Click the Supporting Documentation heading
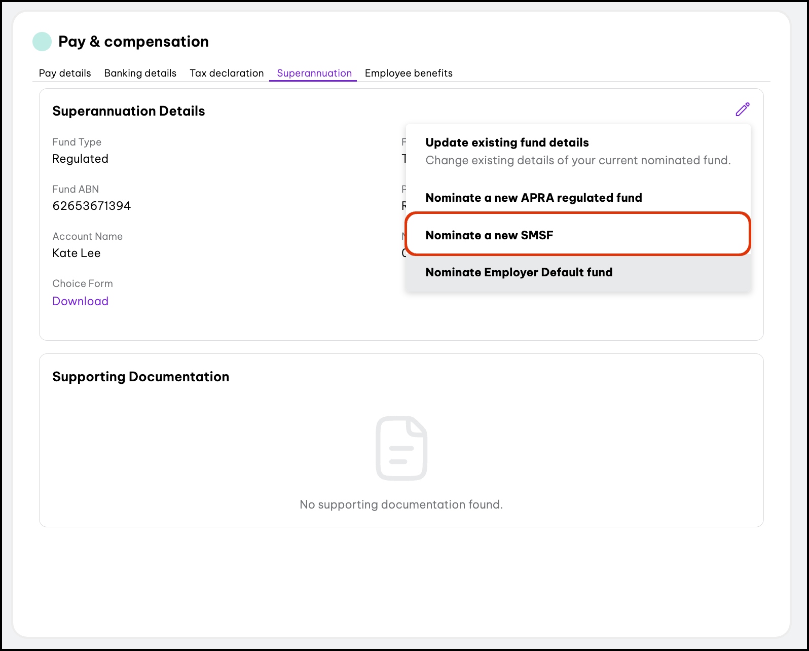This screenshot has height=651, width=809. [140, 377]
